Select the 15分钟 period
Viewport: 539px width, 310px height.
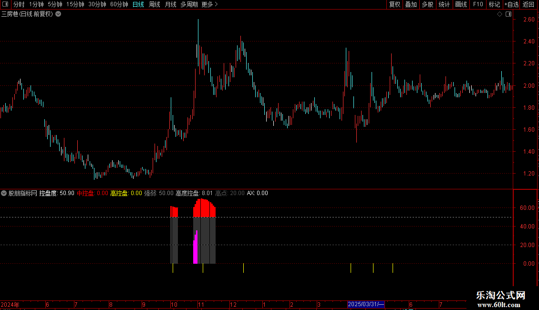(75, 4)
